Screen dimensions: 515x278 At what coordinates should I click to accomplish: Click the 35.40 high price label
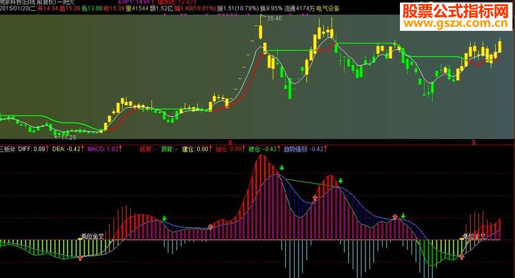[274, 18]
